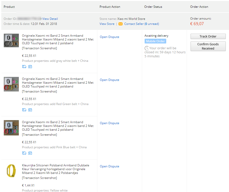
Task: Click the clock icon in Order Status
Action: click(x=147, y=48)
